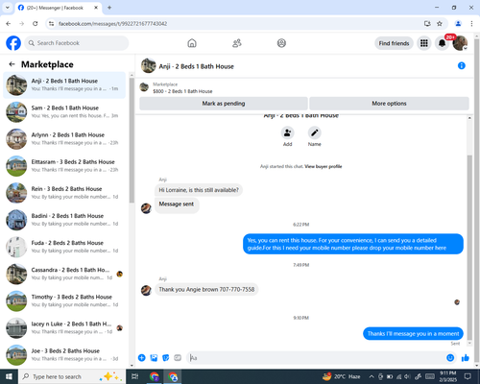Image resolution: width=480 pixels, height=384 pixels.
Task: Open the Chrome profile icon
Action: [458, 24]
